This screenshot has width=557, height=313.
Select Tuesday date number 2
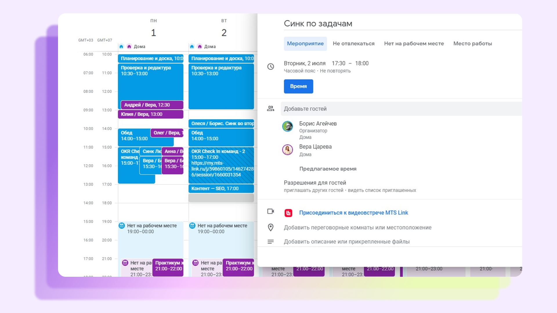click(x=224, y=33)
